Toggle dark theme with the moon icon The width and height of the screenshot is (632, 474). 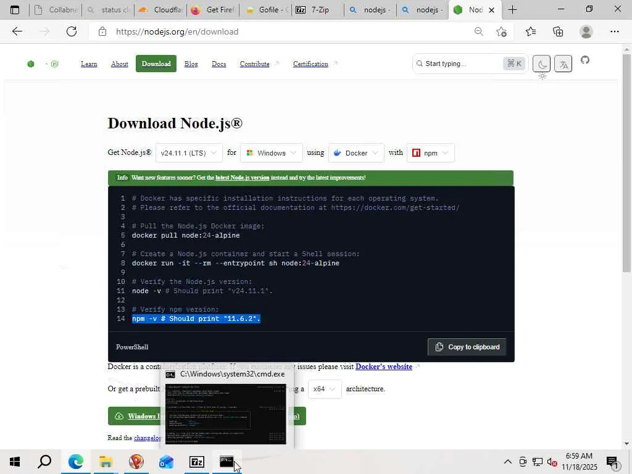coord(541,64)
